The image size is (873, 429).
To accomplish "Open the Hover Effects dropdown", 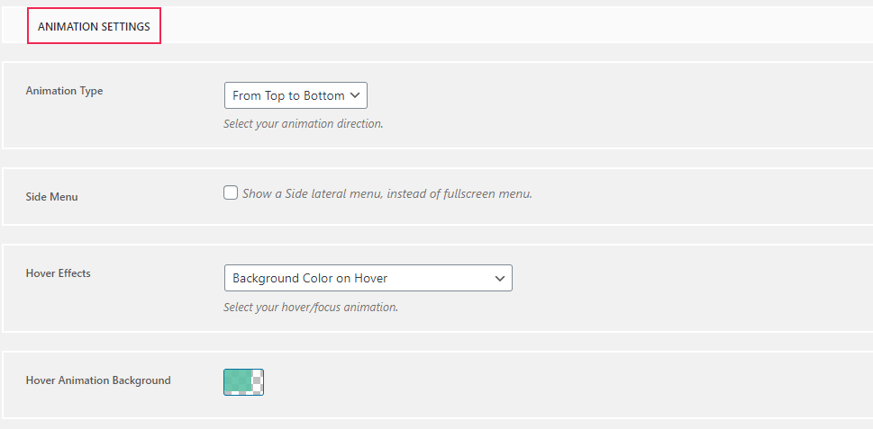I will pos(368,278).
